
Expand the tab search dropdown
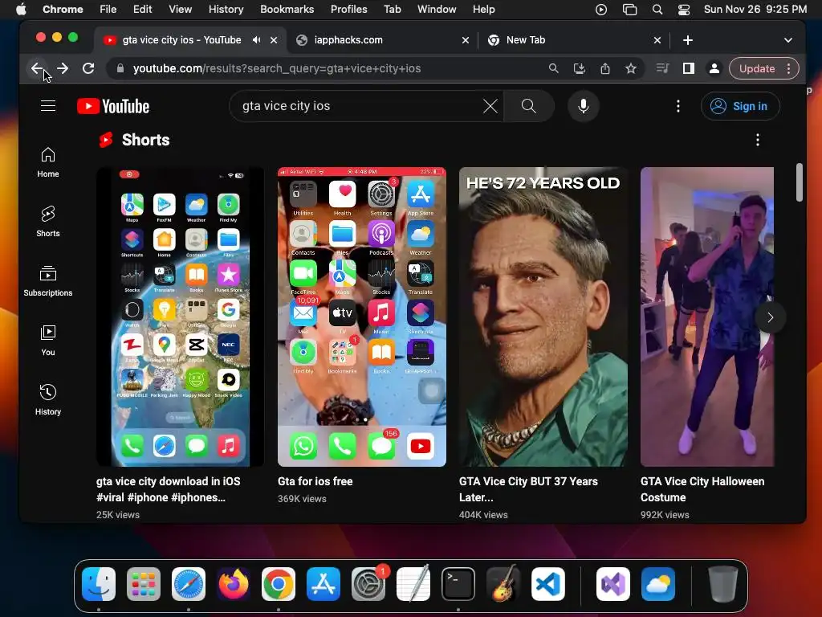click(x=788, y=40)
